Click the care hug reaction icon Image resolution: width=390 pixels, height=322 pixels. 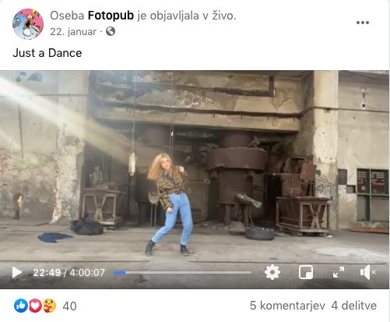pyautogui.click(x=49, y=306)
